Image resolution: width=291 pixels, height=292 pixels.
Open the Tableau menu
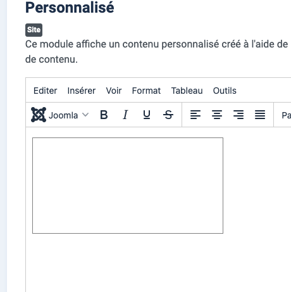pos(187,91)
